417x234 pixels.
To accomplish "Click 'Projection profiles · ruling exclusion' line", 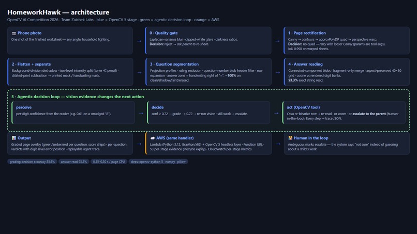I will (206, 71).
